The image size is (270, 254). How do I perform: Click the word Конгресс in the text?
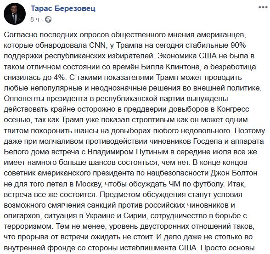(233, 109)
